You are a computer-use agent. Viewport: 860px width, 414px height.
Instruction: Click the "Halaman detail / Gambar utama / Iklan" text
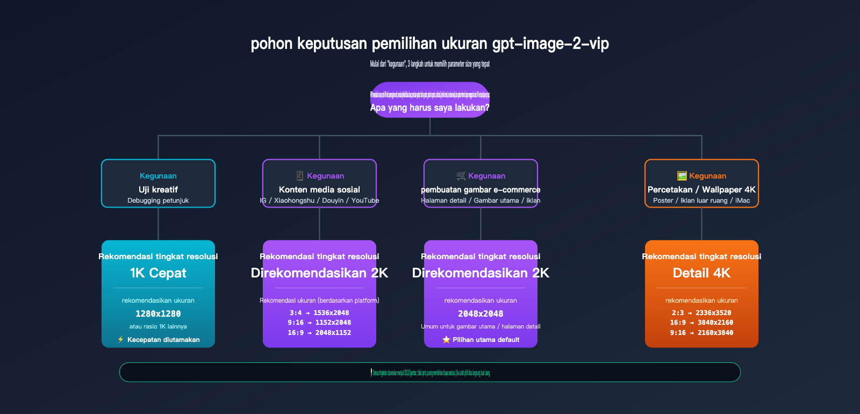pyautogui.click(x=481, y=201)
